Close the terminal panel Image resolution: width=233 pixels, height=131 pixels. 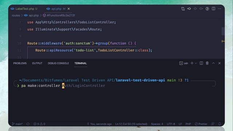(x=220, y=63)
